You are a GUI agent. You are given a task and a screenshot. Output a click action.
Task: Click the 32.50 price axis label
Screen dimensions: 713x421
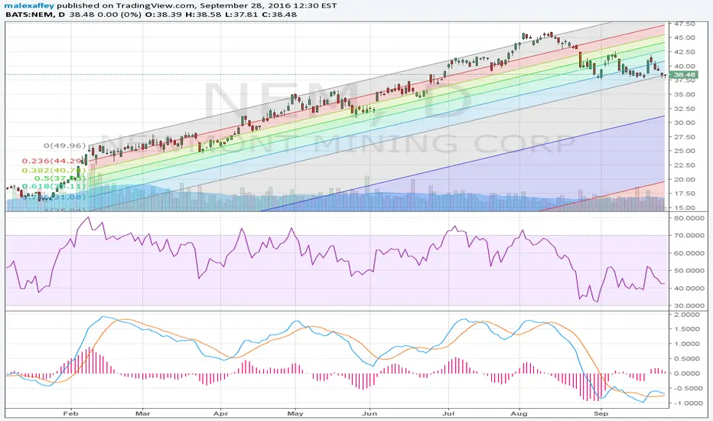(685, 109)
